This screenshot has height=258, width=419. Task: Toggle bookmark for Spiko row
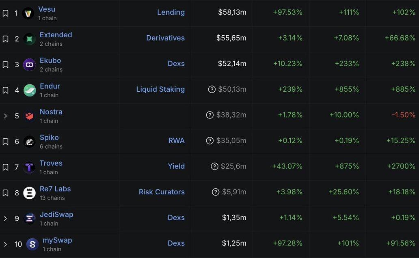[x=5, y=142]
